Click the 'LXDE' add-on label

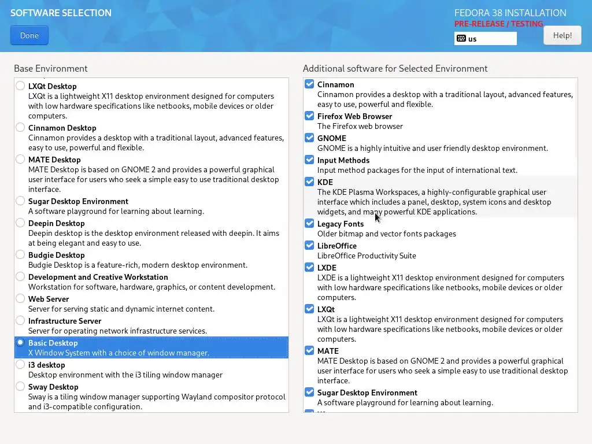327,268
